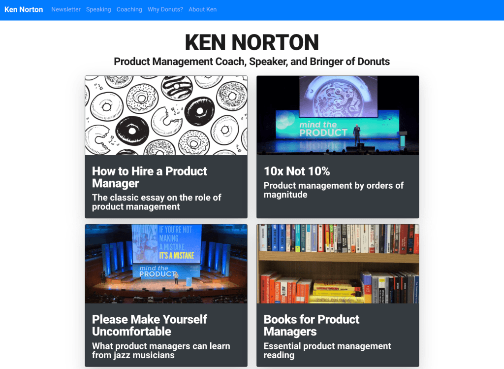Click the donut illustration thumbnail
Screen dimensions: 504x369
click(166, 115)
